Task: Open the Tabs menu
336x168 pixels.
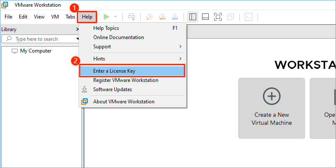Action: coord(70,17)
